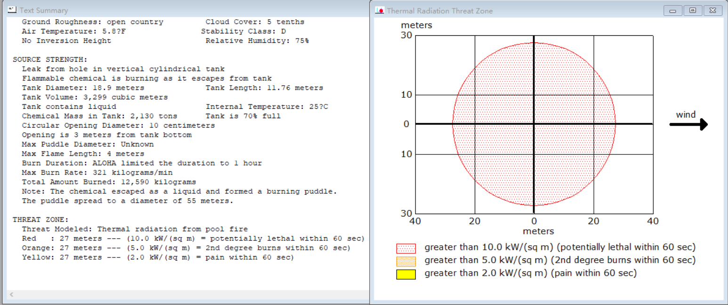Click the wind direction arrow
Image resolution: width=728 pixels, height=305 pixels.
coord(688,124)
